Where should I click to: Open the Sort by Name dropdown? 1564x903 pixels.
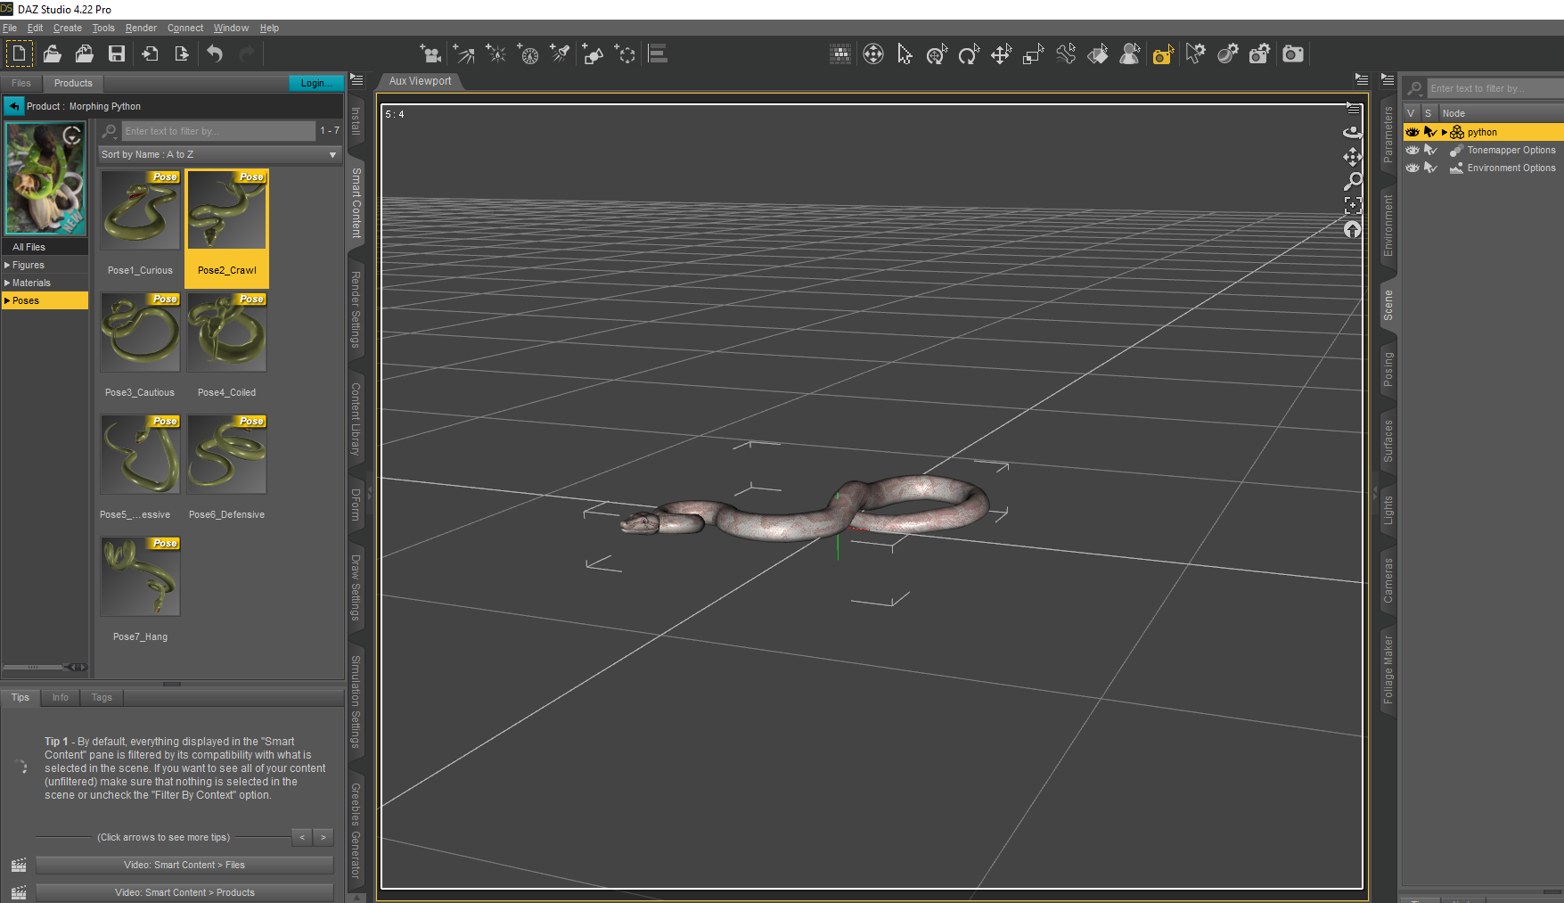pyautogui.click(x=219, y=154)
